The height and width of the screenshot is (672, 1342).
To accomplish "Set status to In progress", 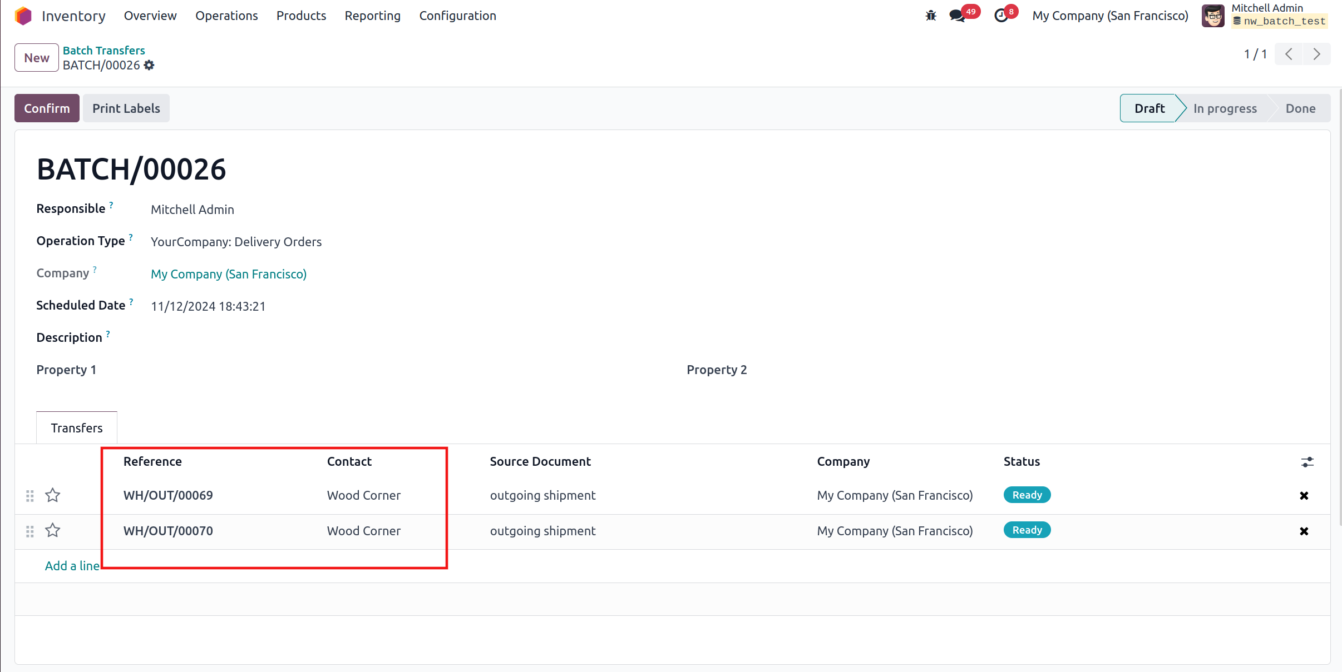I will [1225, 108].
